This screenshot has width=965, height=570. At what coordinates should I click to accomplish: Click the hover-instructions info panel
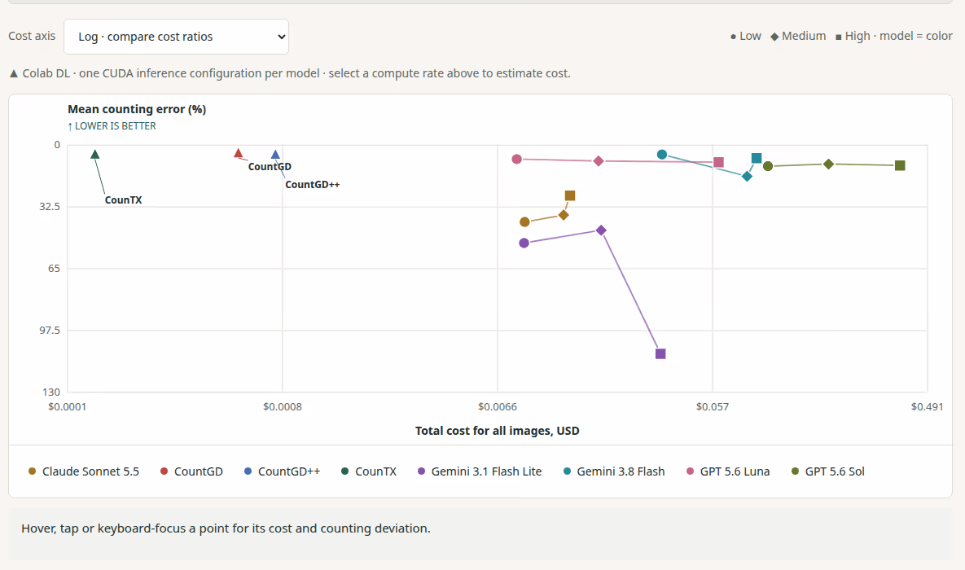480,534
